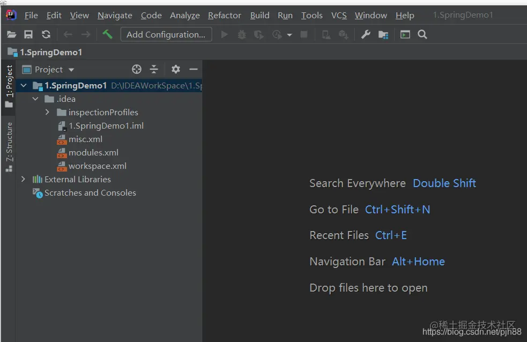Expand External Libraries node

[23, 179]
